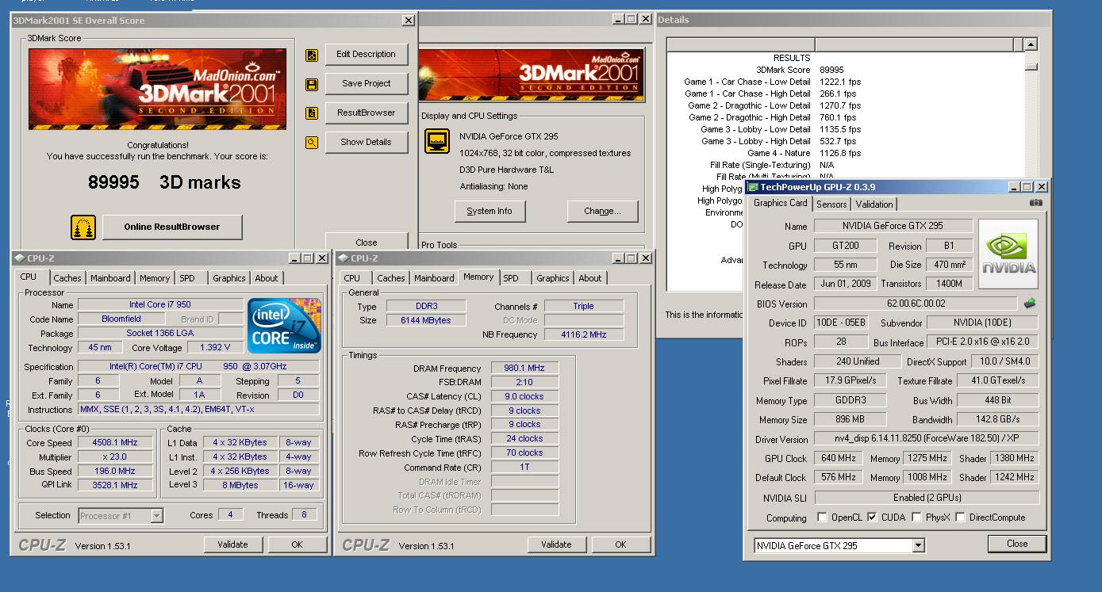Viewport: 1102px width, 592px height.
Task: Click the Online ResultBrowser button
Action: [172, 227]
